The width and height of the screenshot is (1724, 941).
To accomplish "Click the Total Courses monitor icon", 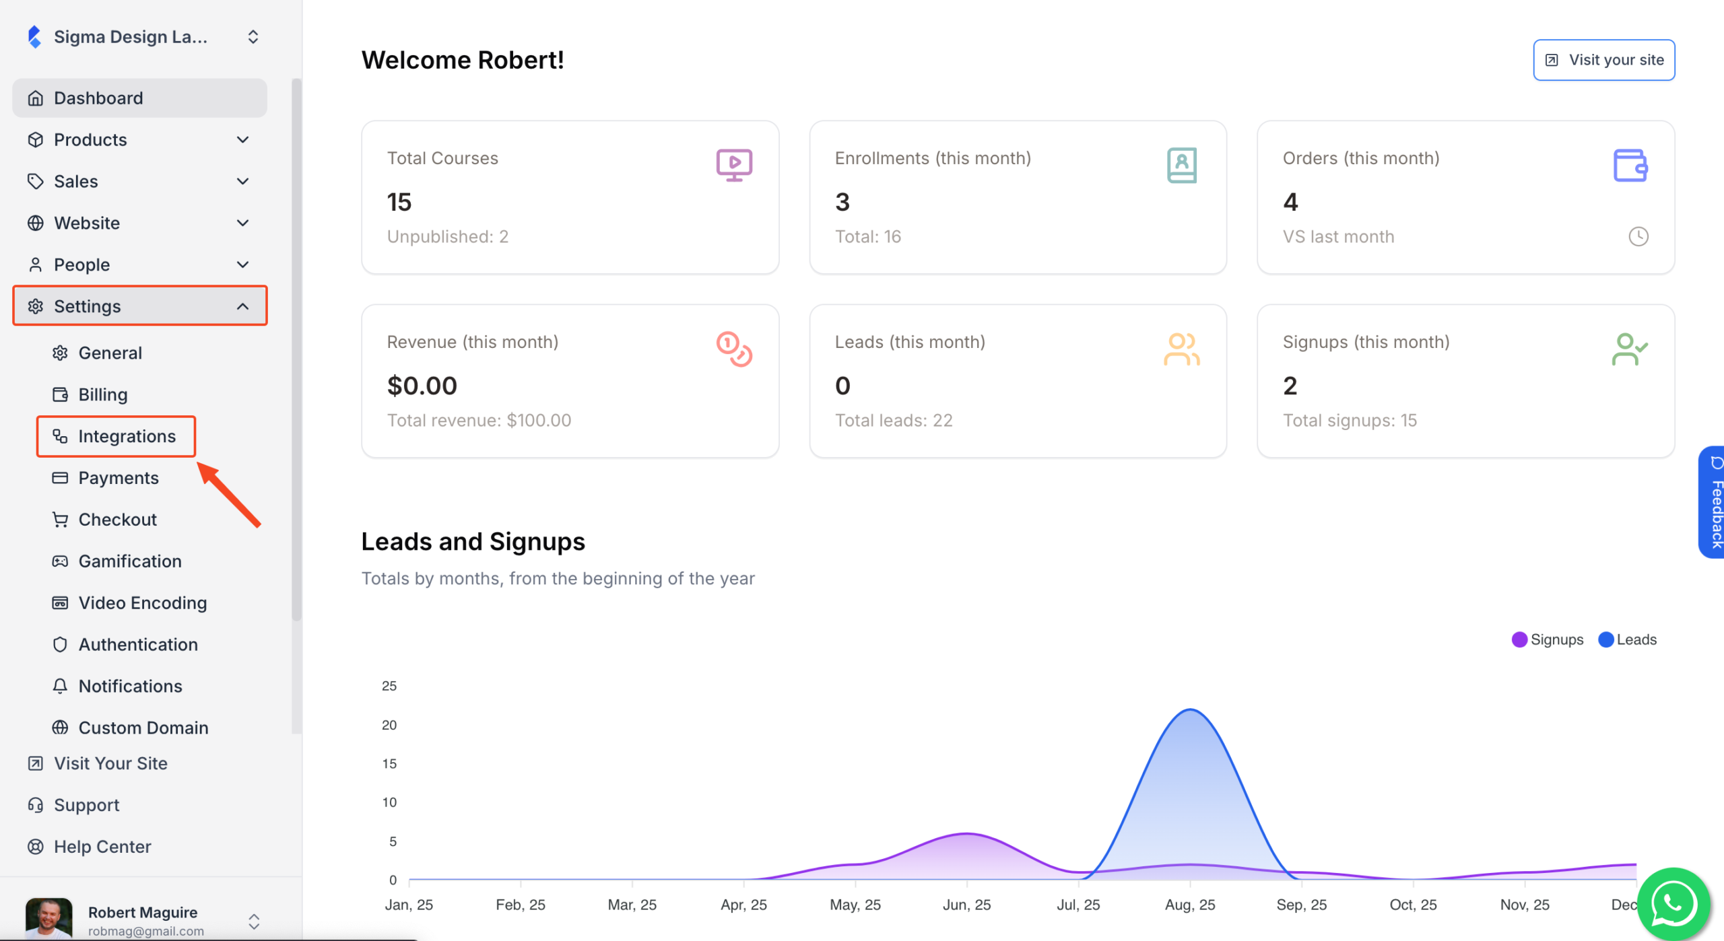I will coord(734,166).
